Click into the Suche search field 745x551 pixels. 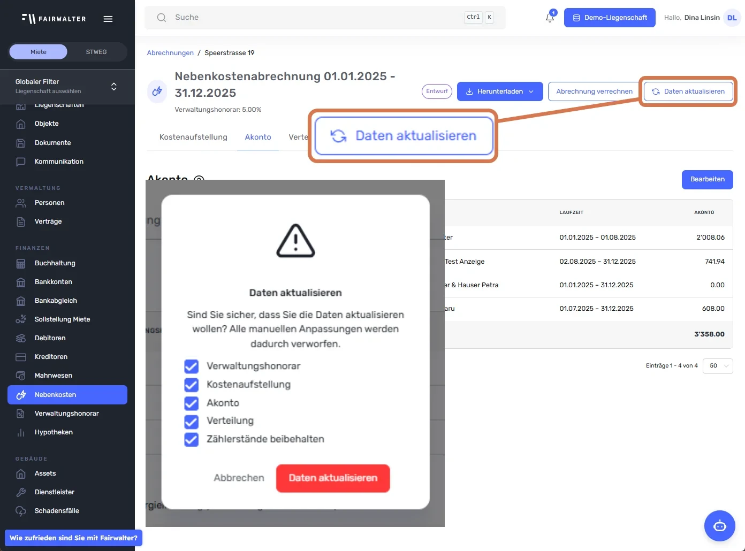click(x=325, y=18)
